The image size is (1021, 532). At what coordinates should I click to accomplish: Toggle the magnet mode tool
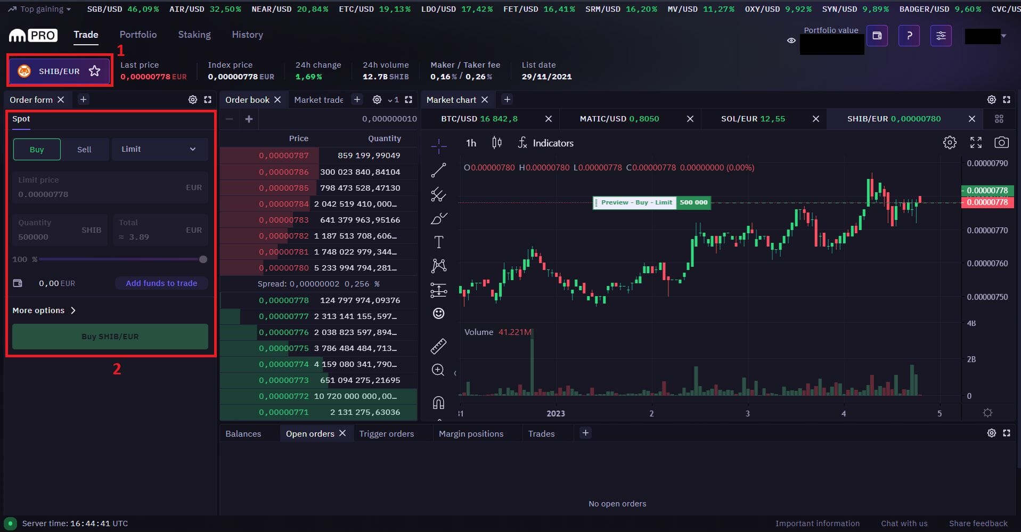coord(438,403)
